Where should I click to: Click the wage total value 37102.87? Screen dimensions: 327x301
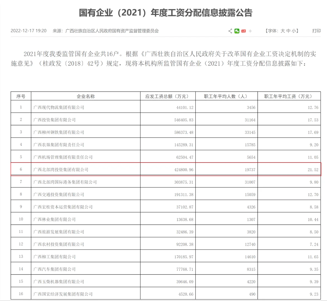[x=185, y=207]
